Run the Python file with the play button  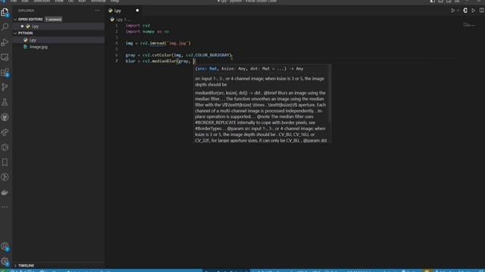pyautogui.click(x=453, y=11)
